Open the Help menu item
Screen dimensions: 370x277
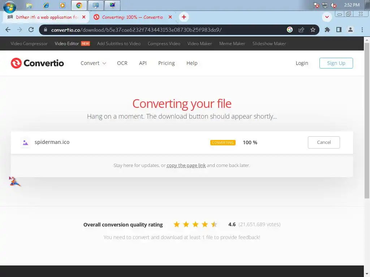192,63
